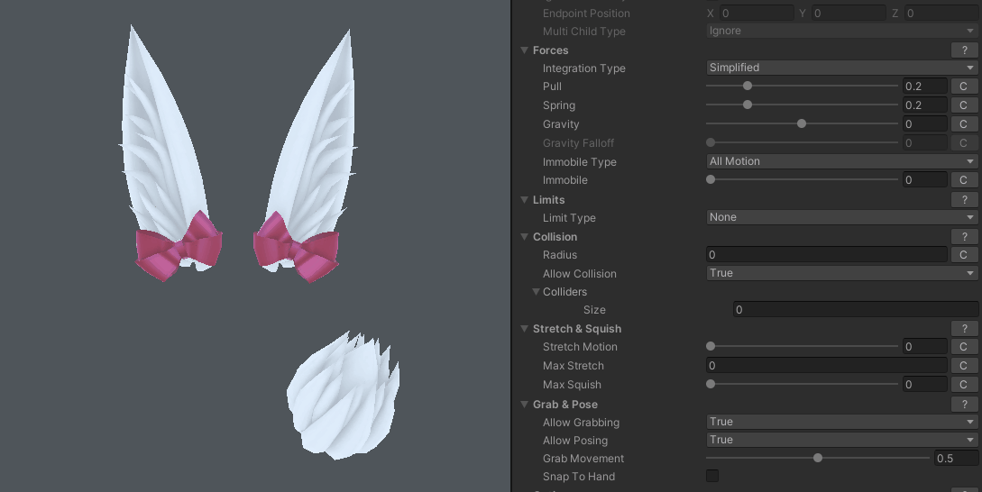Screen dimensions: 982x492
Task: Open Allow Collision dropdown
Action: [841, 273]
